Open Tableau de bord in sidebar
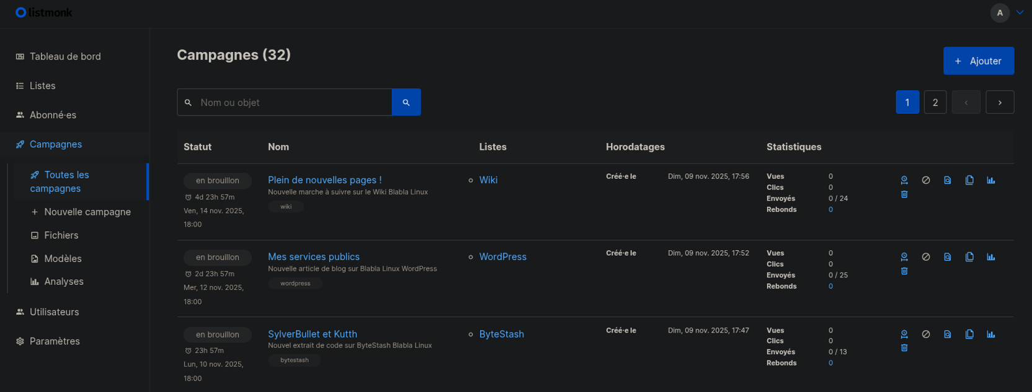 tap(65, 56)
